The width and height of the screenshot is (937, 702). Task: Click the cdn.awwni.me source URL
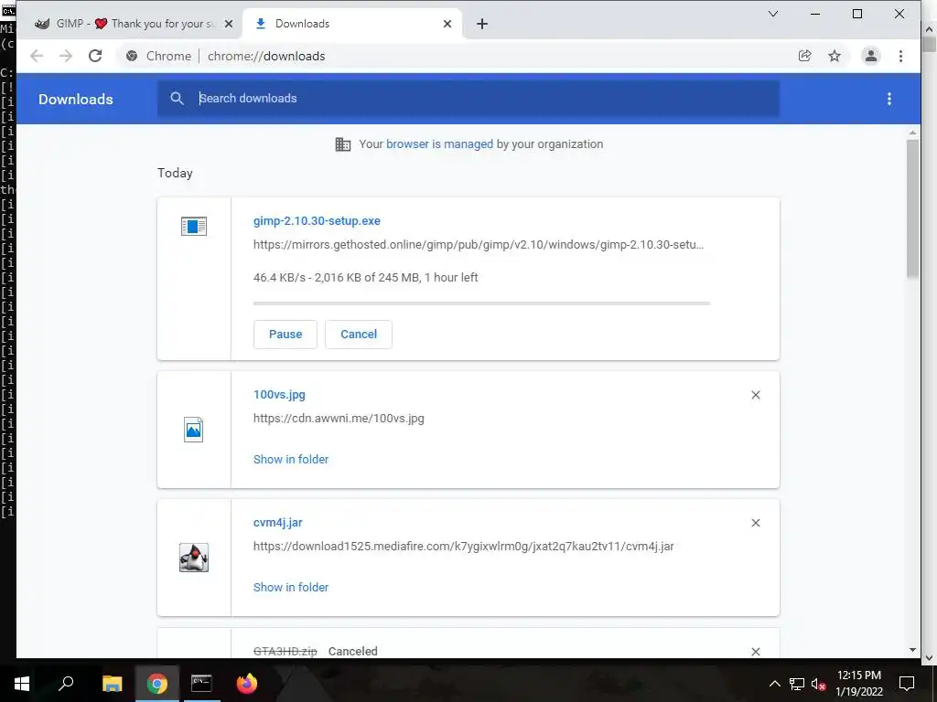coord(339,419)
